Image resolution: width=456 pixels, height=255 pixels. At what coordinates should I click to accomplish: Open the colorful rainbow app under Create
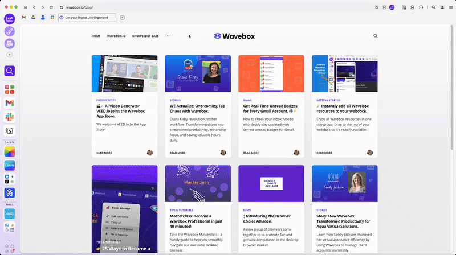(x=10, y=151)
